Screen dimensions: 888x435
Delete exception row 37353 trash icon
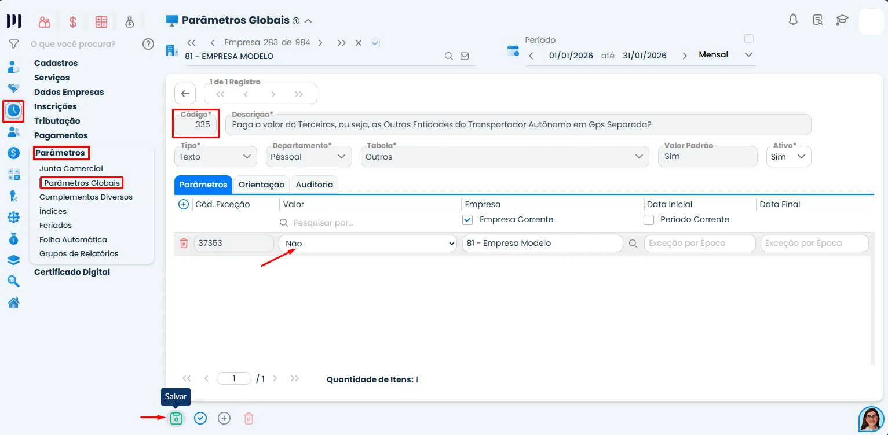[184, 244]
